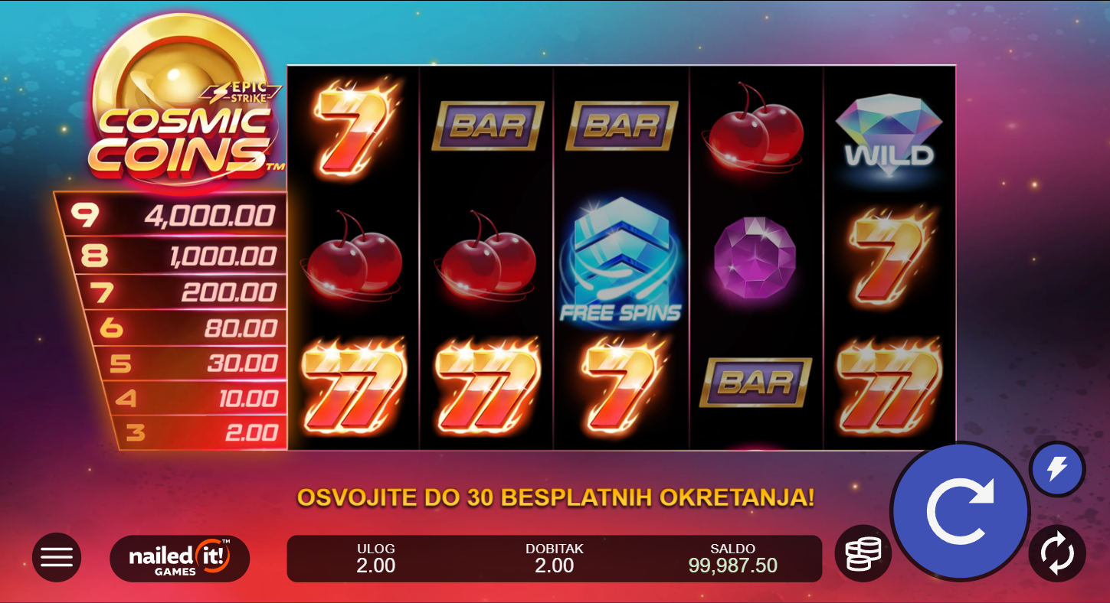The image size is (1110, 603).
Task: Click the diamond Wild symbol
Action: 889,135
